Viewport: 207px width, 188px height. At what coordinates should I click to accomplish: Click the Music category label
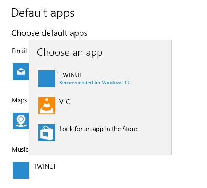20,150
